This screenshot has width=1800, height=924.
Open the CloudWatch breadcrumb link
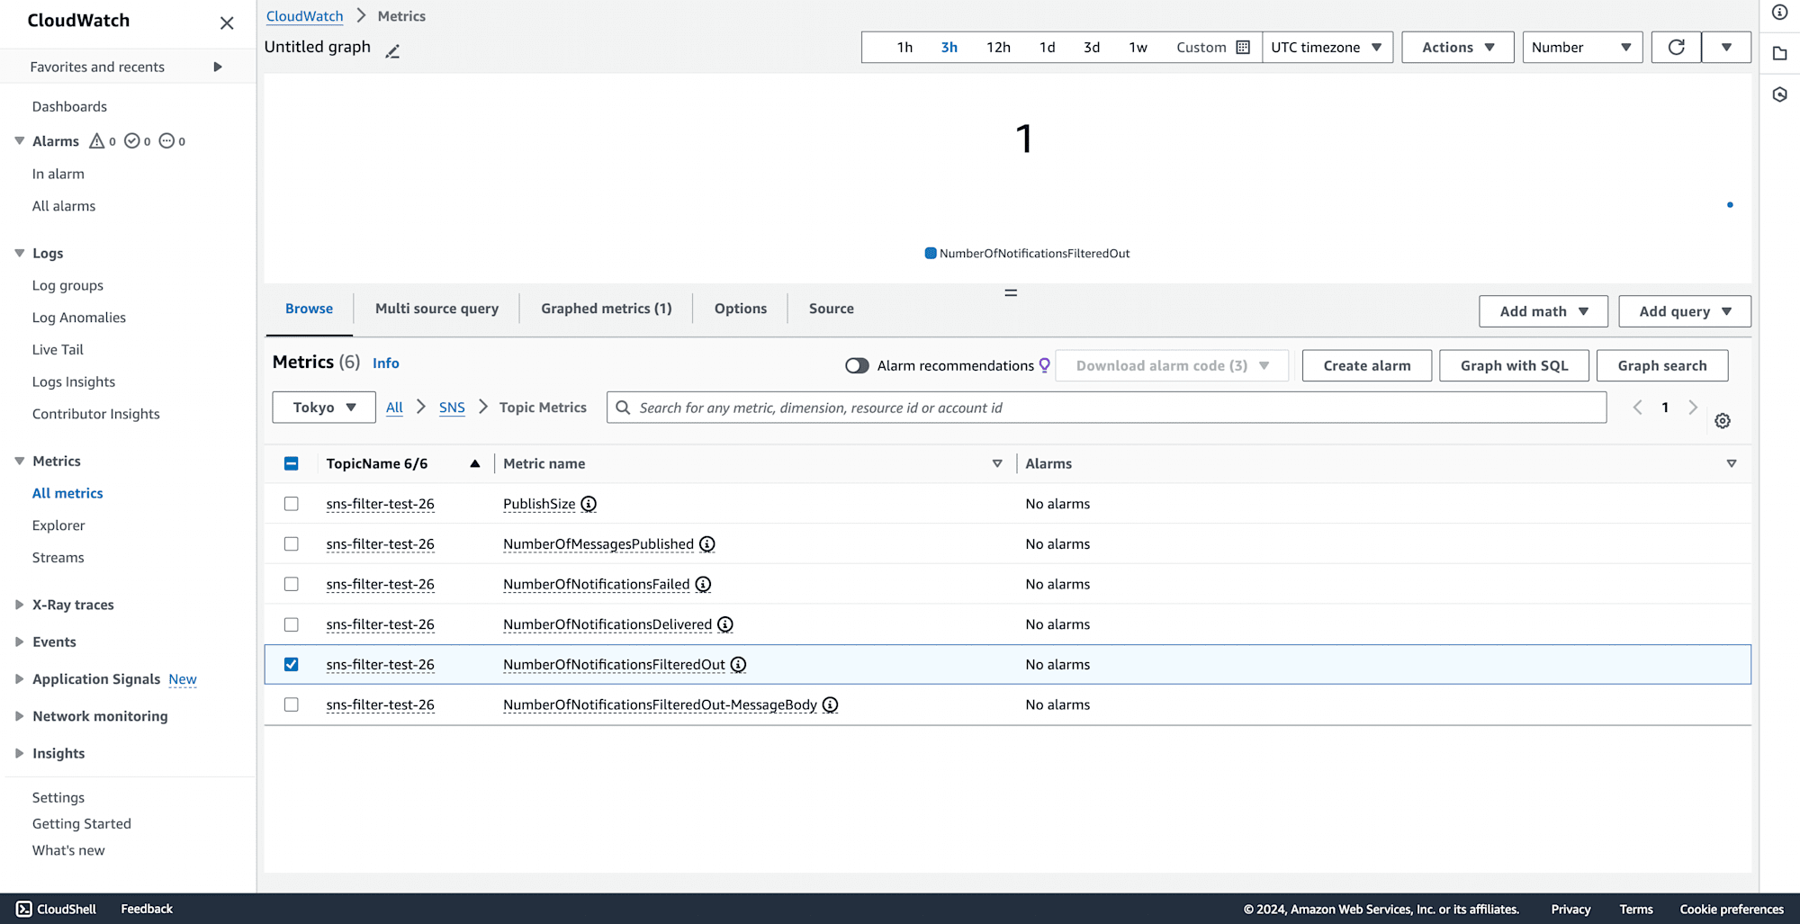(x=304, y=16)
